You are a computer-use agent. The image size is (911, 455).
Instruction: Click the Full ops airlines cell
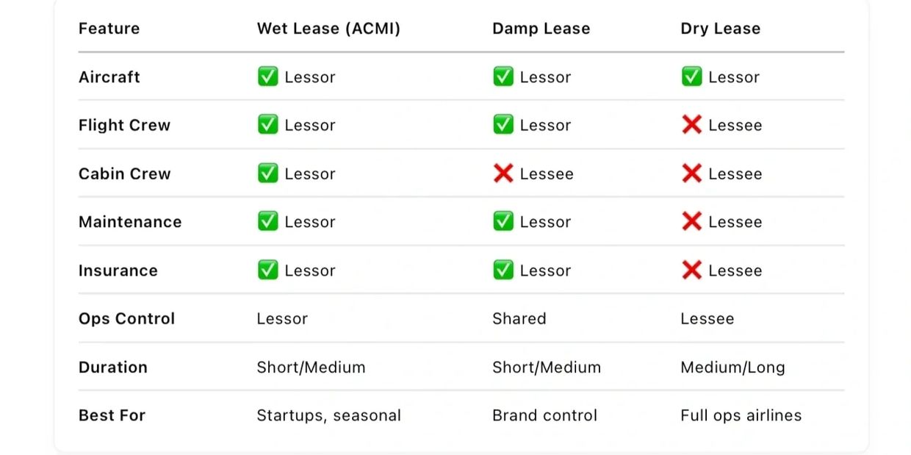click(x=741, y=415)
